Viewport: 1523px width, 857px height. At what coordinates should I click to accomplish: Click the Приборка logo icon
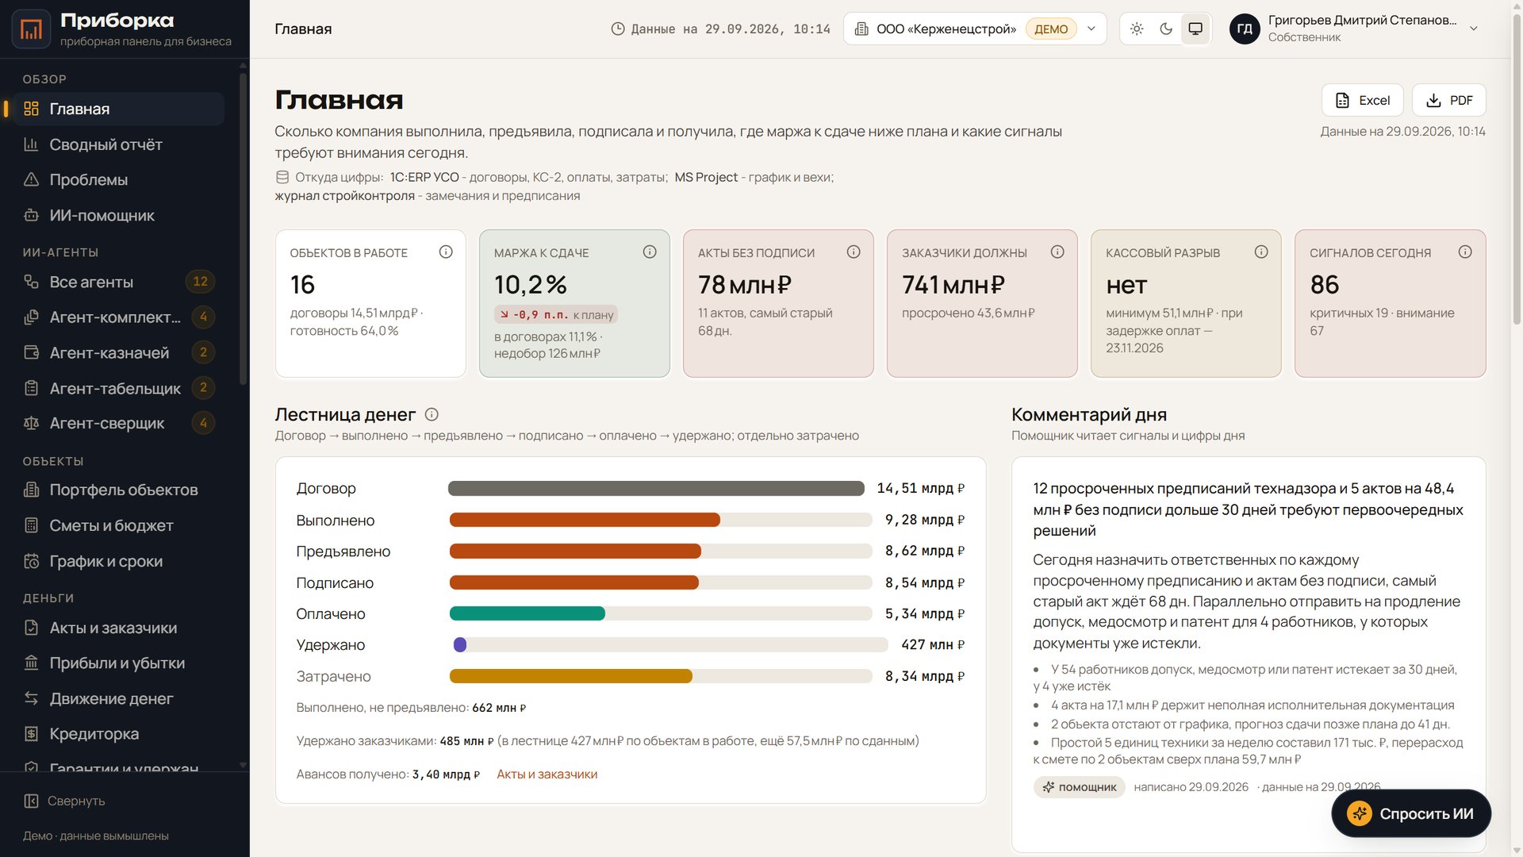[31, 29]
